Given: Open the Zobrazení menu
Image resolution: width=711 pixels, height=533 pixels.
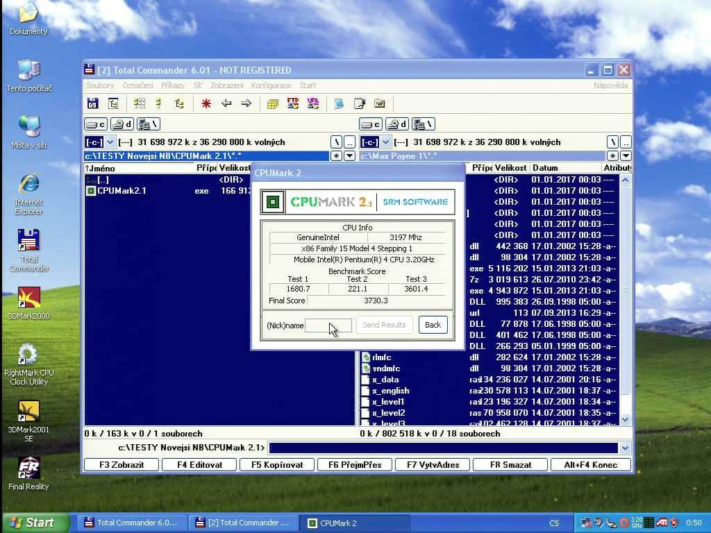Looking at the screenshot, I should click(227, 85).
